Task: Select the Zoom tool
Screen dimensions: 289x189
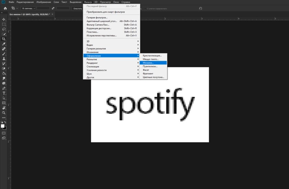Action: [4, 113]
